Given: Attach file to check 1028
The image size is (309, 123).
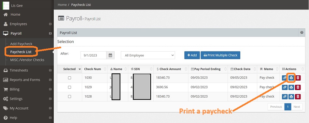Looking at the screenshot, I should coord(285,97).
